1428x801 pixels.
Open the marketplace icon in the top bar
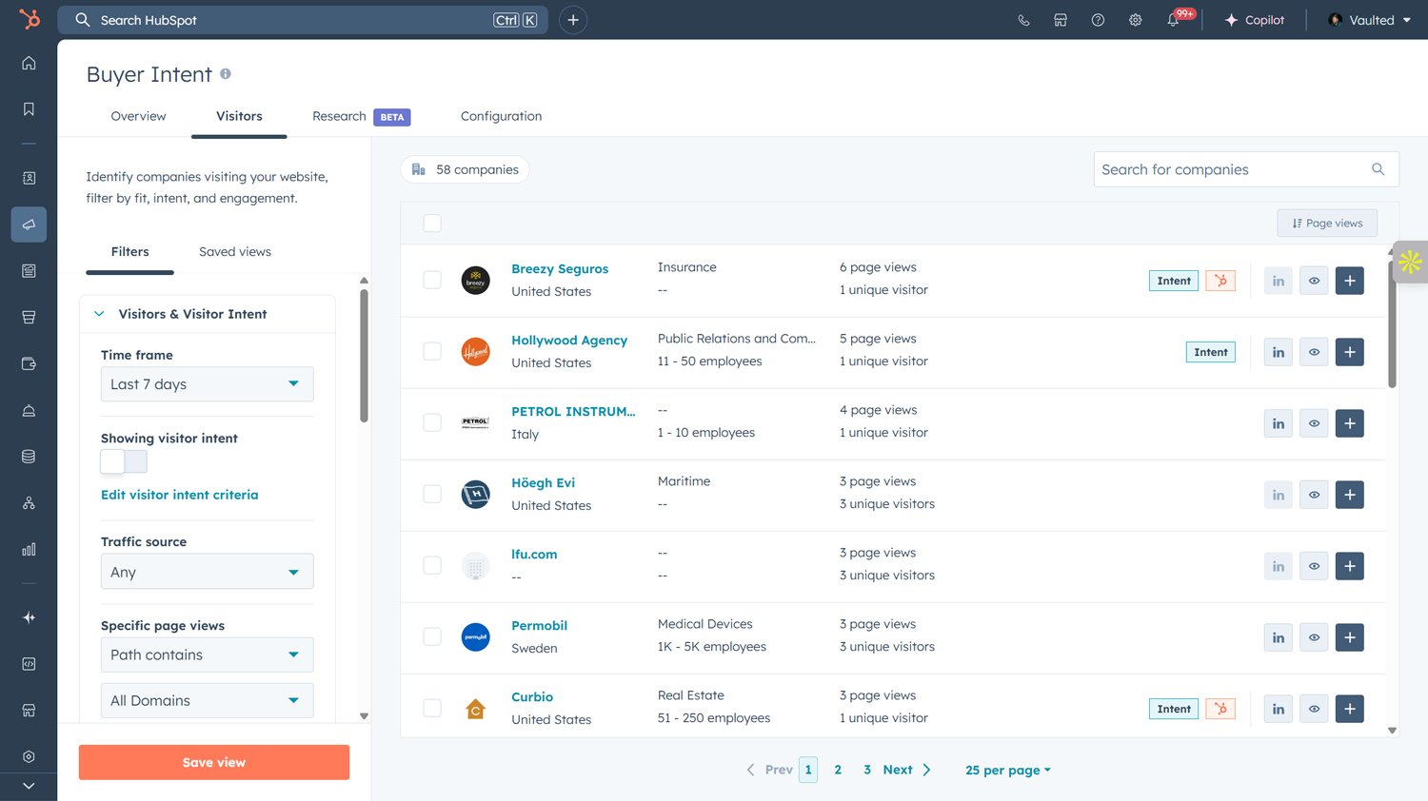[x=1061, y=20]
